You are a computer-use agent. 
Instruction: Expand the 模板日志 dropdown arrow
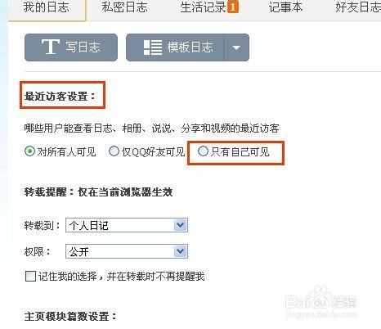point(236,48)
